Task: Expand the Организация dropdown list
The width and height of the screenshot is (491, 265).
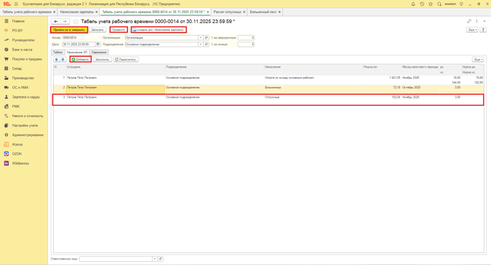Action: [x=200, y=37]
